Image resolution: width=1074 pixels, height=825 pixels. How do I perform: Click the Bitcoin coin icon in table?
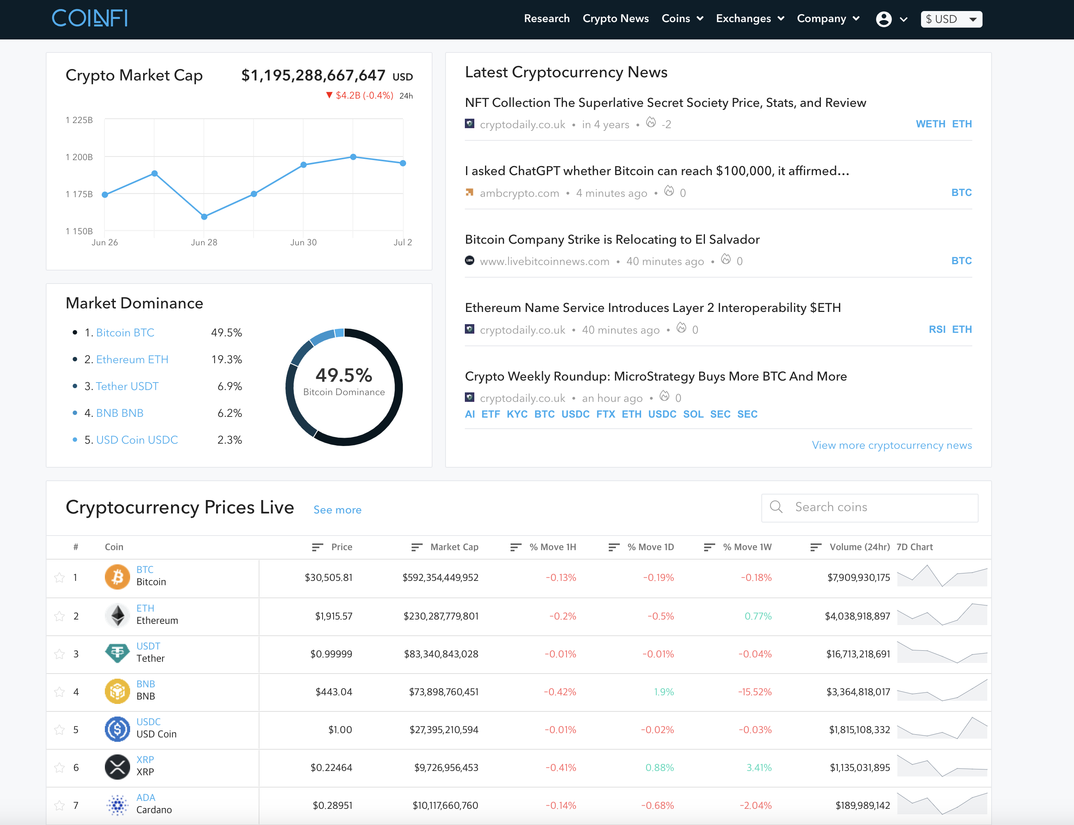click(117, 577)
